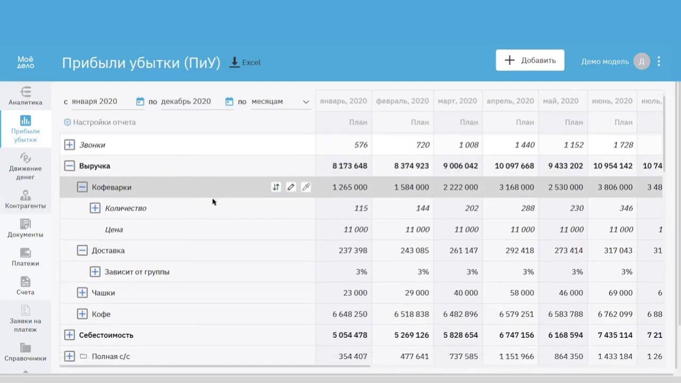This screenshot has width=681, height=383.
Task: Open the Аналитика sidebar section
Action: [x=26, y=96]
